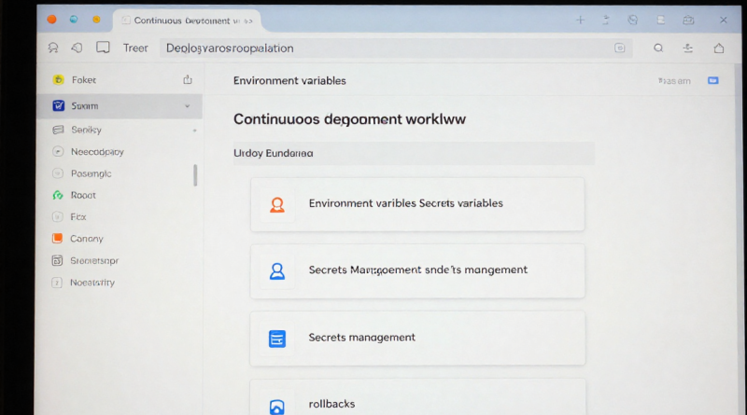Open a new tab with plus button
Screen dimensions: 747x415
click(580, 20)
